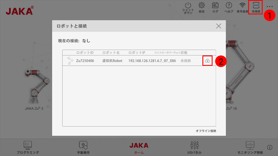Viewport: 278px width, 156px height.
Task: Open the settings (設定) gear icon
Action: point(202,8)
